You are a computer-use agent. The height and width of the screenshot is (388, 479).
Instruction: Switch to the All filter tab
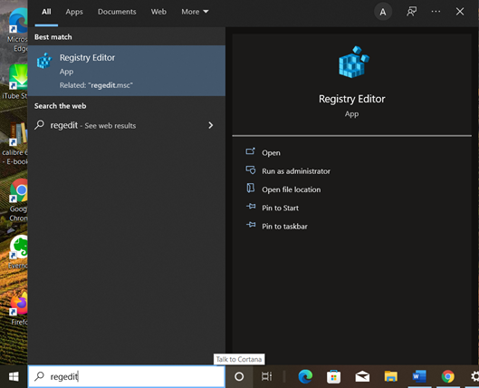46,12
